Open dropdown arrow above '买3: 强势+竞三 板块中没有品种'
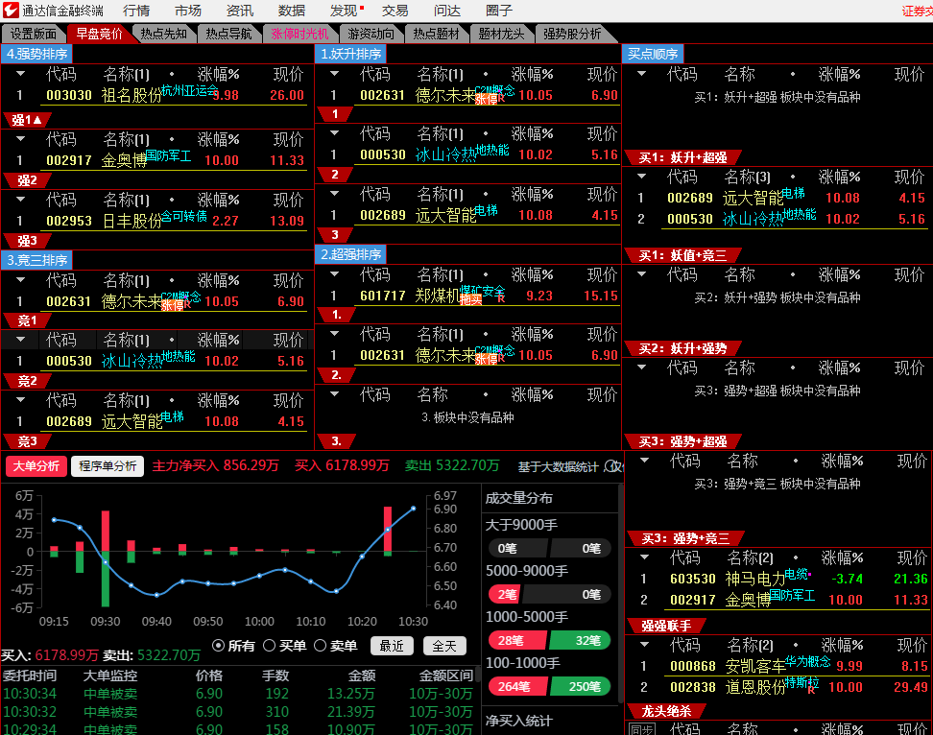Screen dimensions: 933x735 coord(644,461)
